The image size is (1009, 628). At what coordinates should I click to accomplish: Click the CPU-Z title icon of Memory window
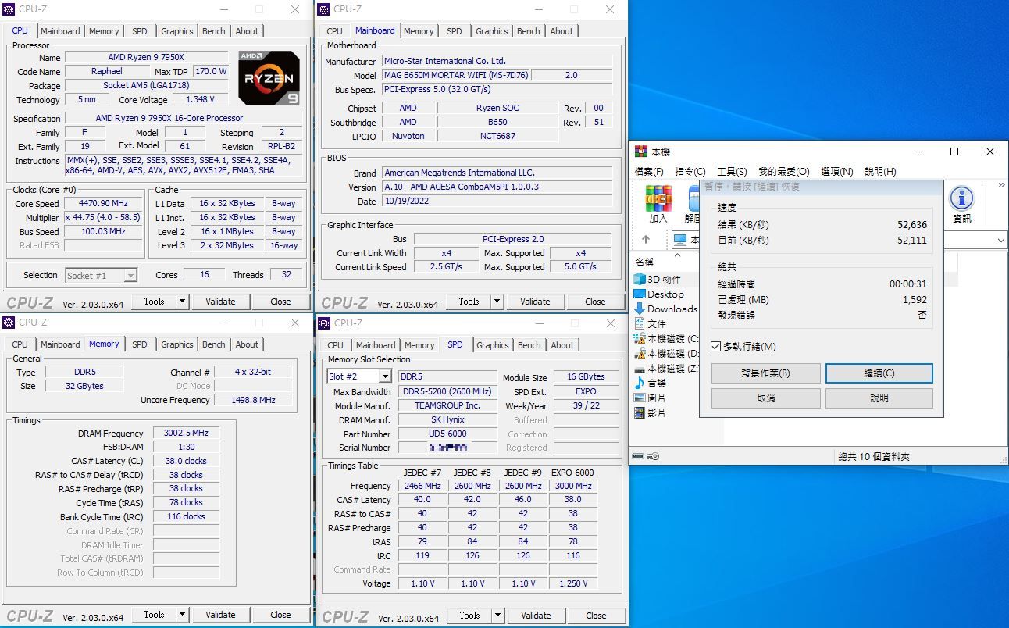9,323
